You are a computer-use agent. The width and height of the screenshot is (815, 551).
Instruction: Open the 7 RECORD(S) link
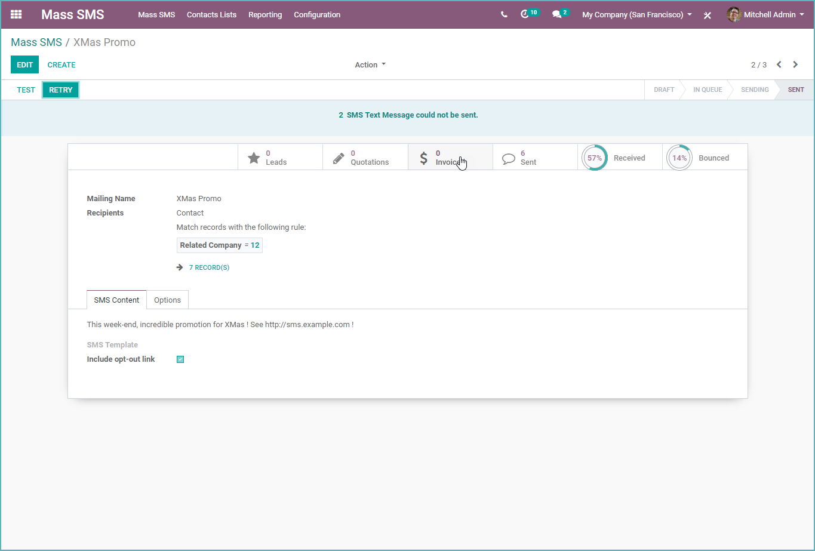(210, 267)
